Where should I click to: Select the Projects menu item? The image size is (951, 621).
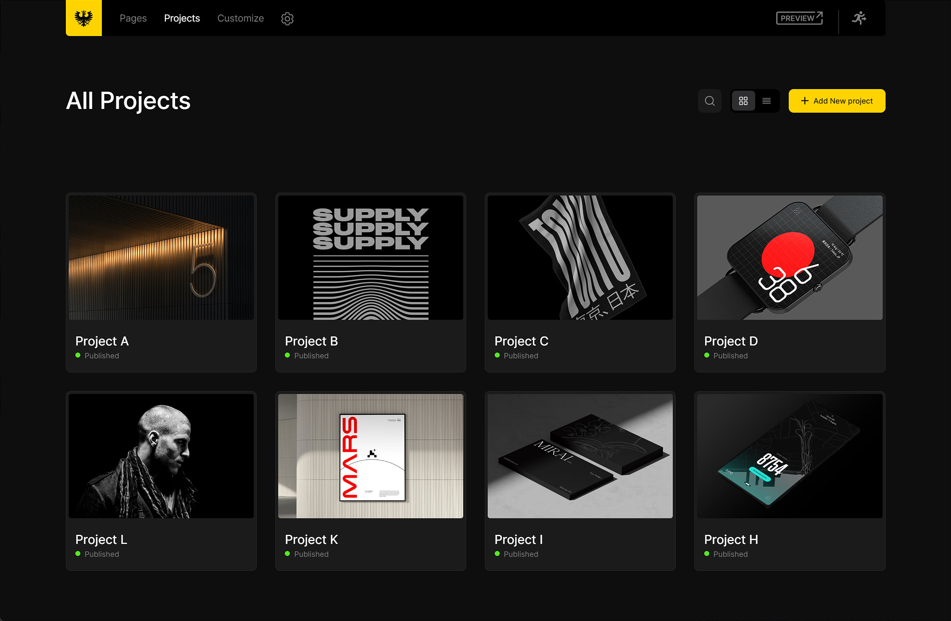[182, 18]
